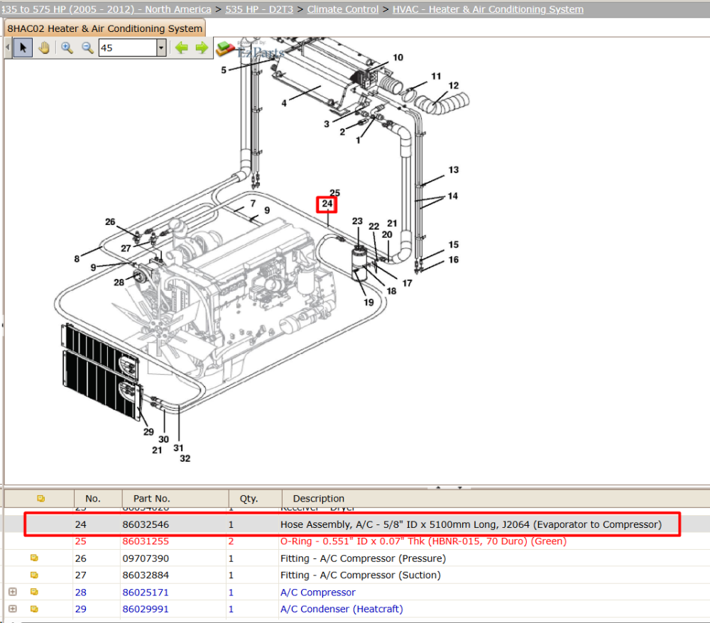The height and width of the screenshot is (623, 710).
Task: Open the A/C Compressor description link
Action: pos(318,592)
